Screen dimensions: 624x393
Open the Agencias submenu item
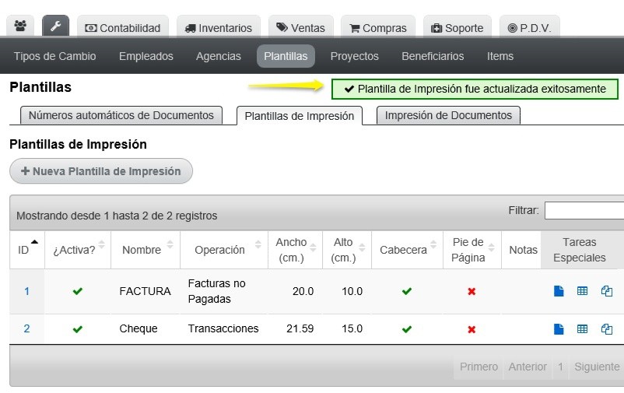219,56
